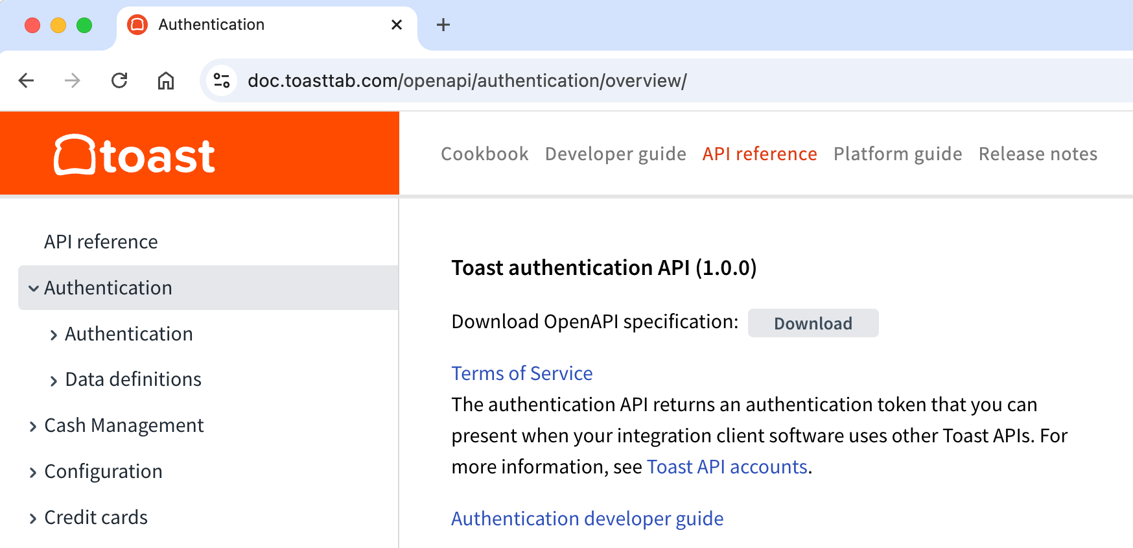This screenshot has width=1133, height=548.
Task: Open Data definitions in the sidebar
Action: (134, 379)
